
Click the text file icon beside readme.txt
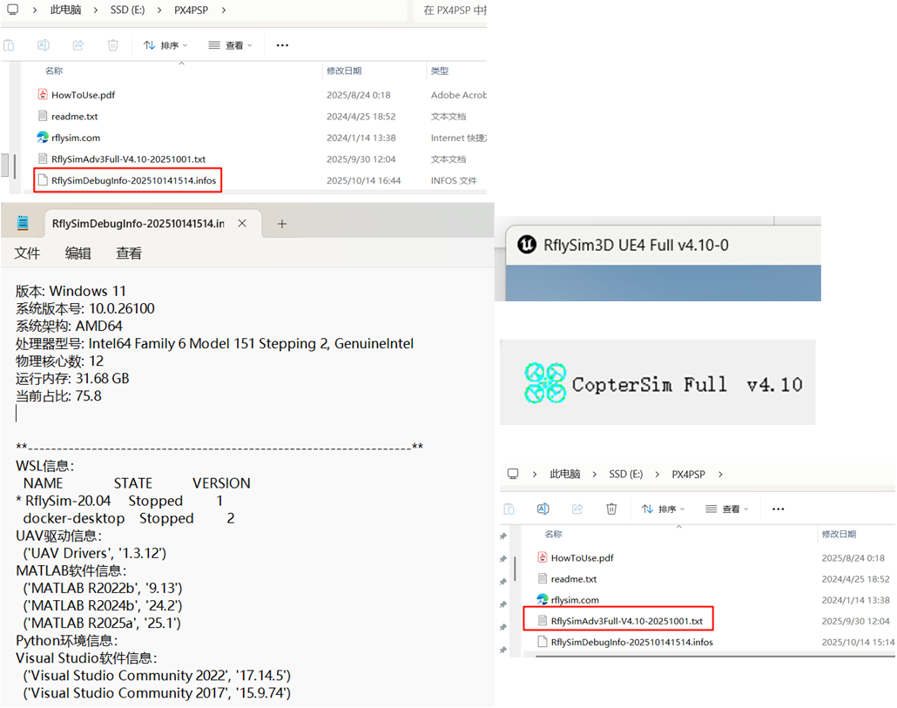pyautogui.click(x=43, y=116)
